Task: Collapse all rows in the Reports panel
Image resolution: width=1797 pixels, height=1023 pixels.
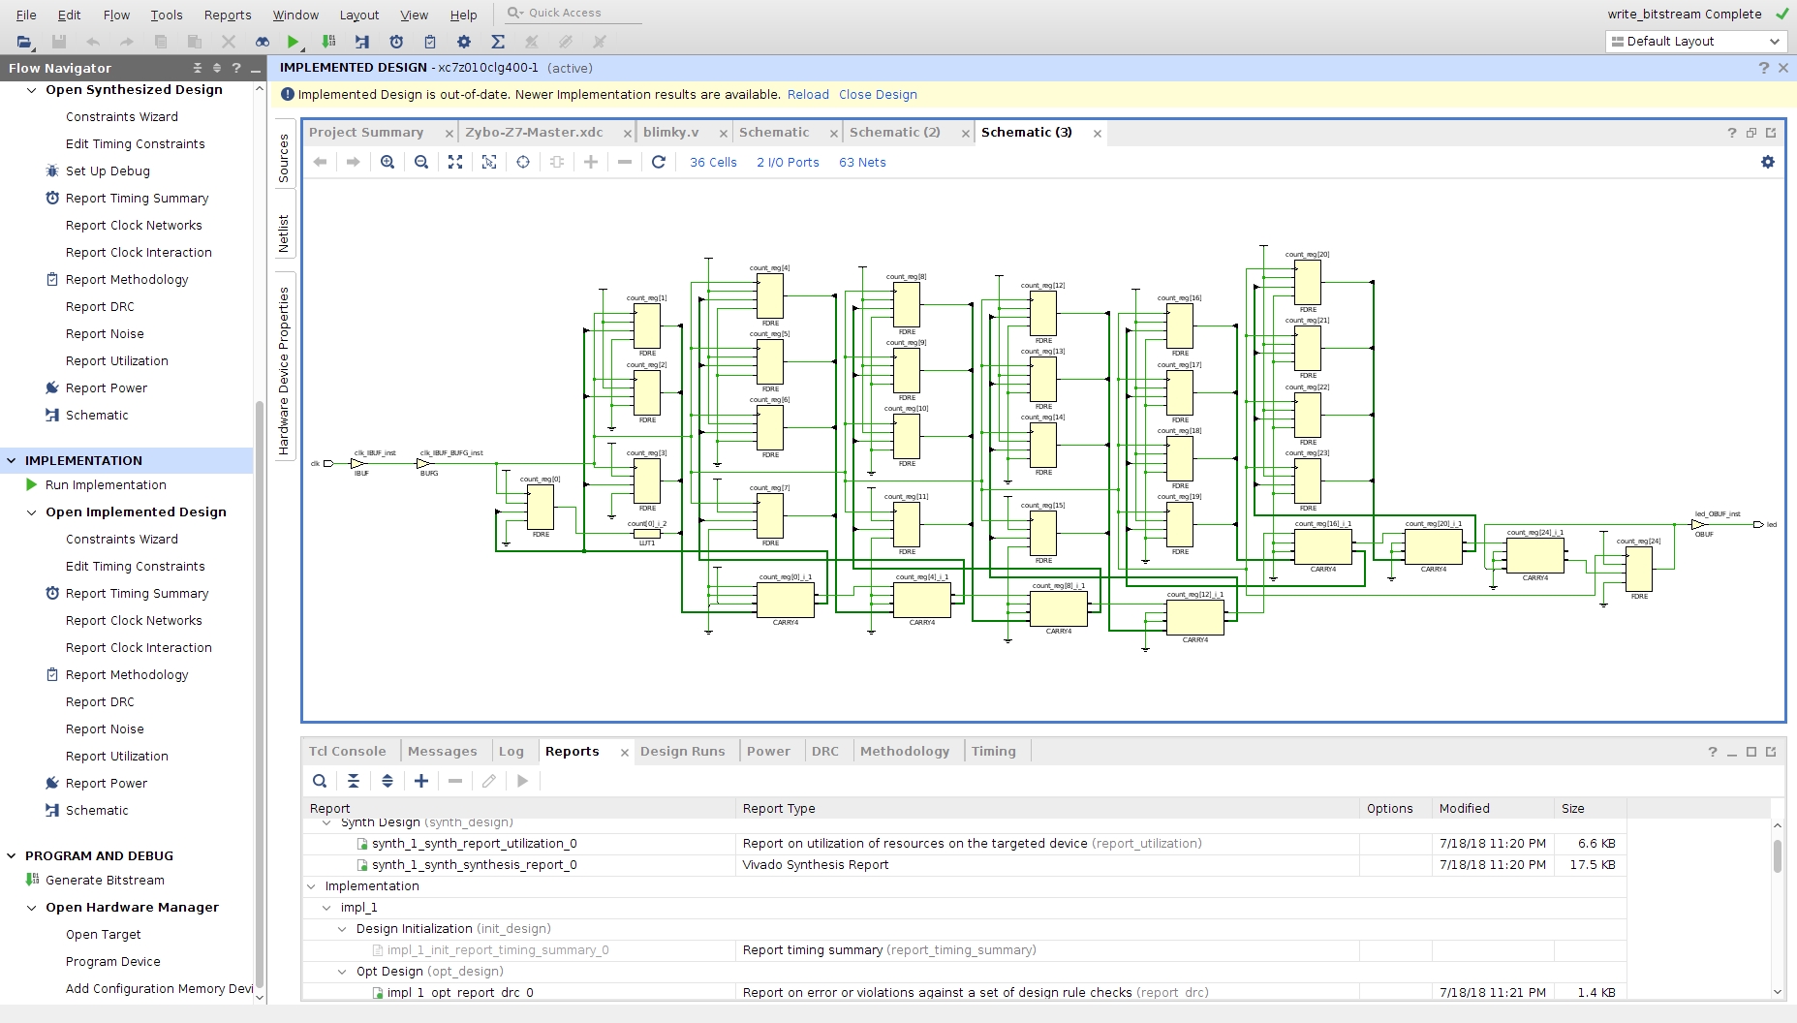Action: 354,781
